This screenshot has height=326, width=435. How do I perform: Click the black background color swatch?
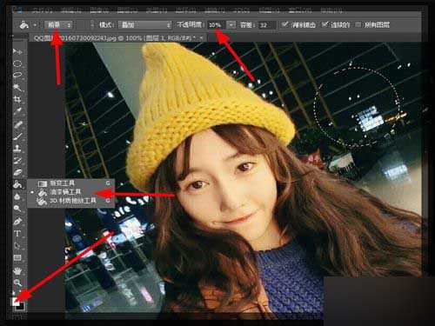tap(21, 307)
